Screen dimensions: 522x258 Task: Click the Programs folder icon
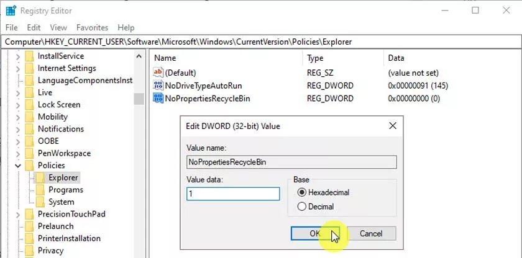40,190
